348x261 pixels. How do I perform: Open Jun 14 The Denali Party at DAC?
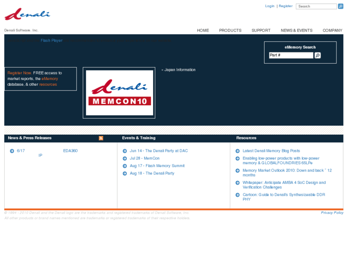pos(159,151)
